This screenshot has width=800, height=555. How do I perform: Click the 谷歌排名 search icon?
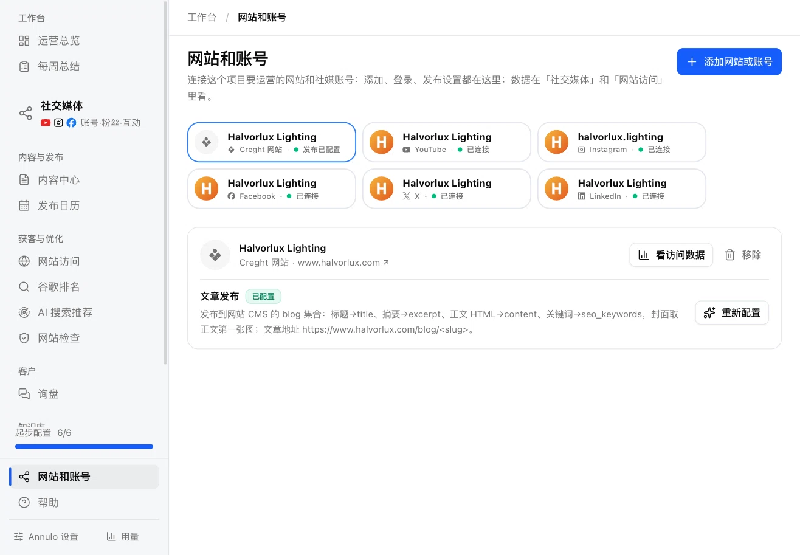[x=24, y=287]
